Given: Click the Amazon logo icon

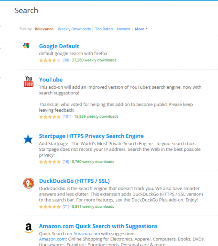Looking at the screenshot, I should (29, 228).
